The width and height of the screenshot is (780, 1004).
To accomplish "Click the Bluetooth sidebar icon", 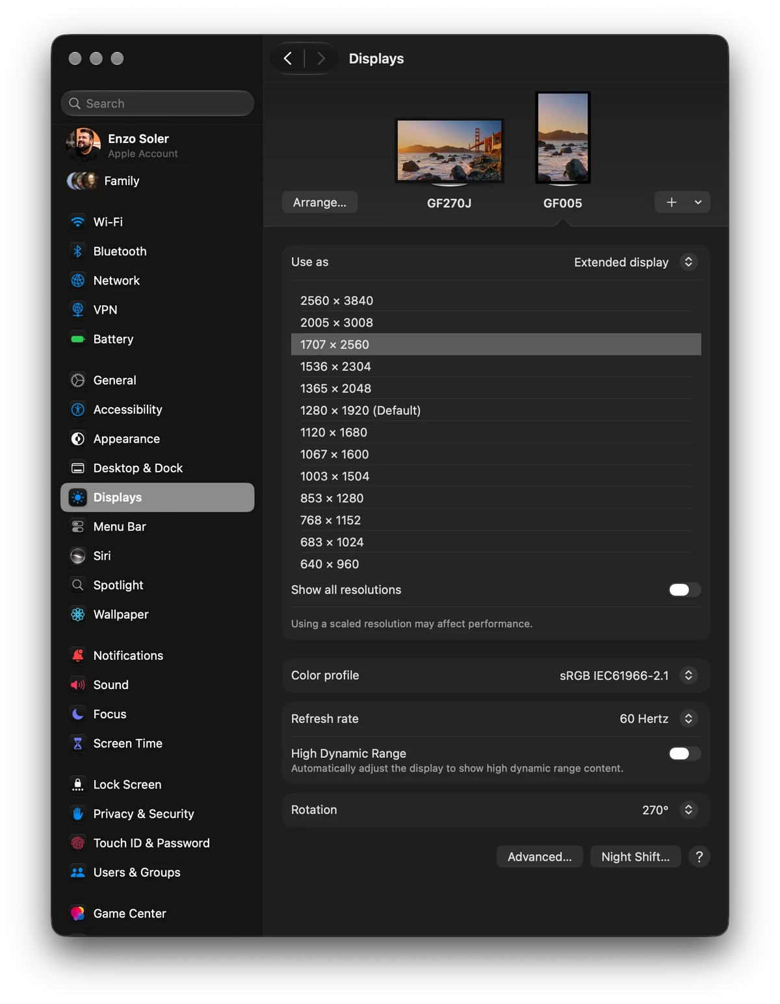I will (x=78, y=251).
